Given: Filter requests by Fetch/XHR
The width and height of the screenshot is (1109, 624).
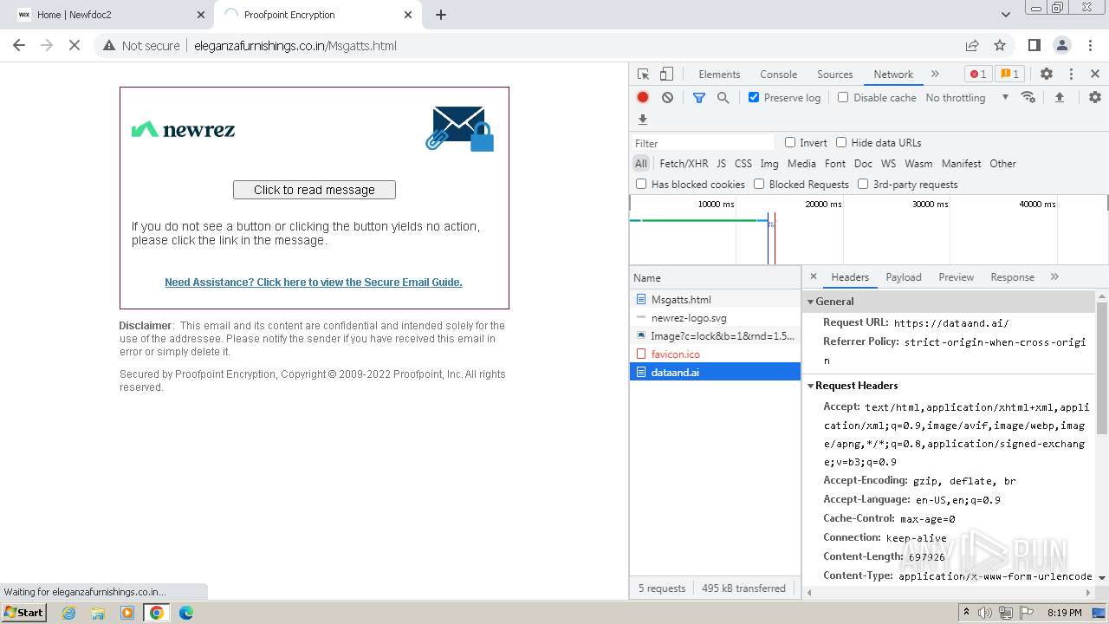Looking at the screenshot, I should pyautogui.click(x=684, y=163).
